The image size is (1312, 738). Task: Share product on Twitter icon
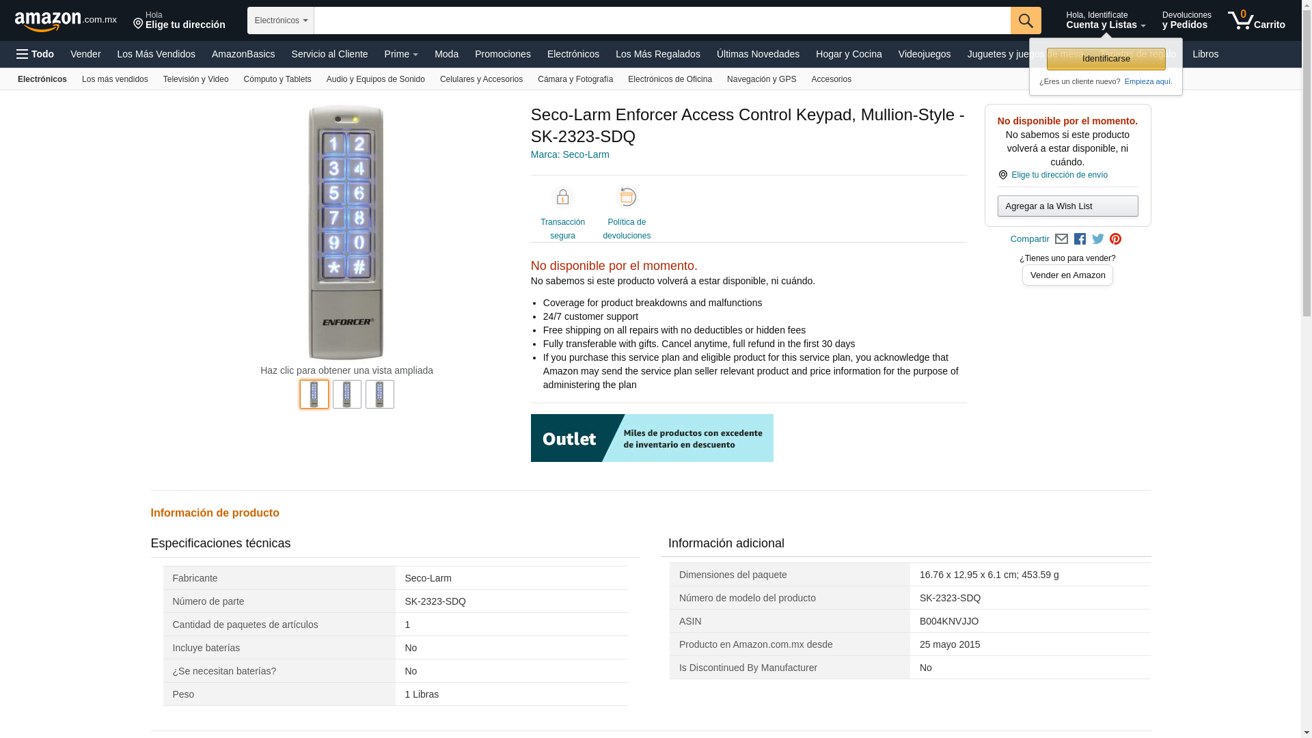click(x=1098, y=239)
